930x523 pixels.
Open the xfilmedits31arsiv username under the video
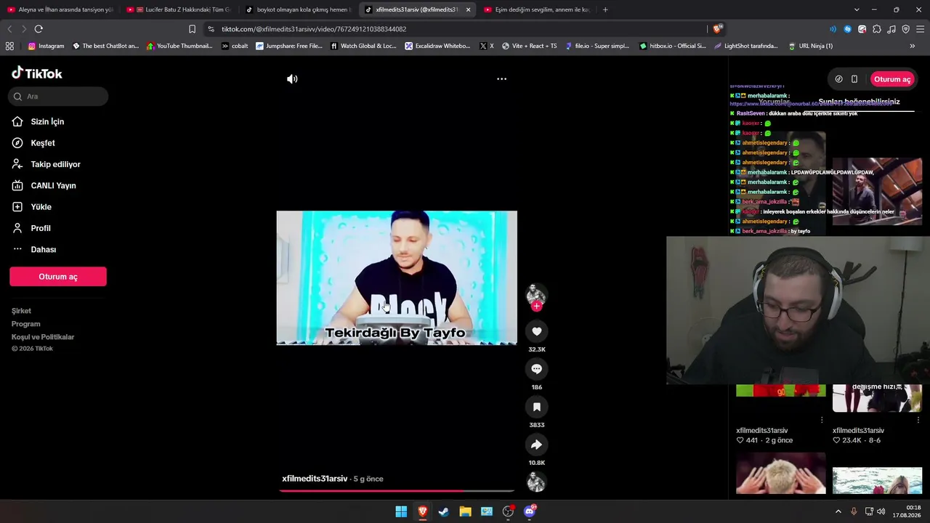pos(315,479)
